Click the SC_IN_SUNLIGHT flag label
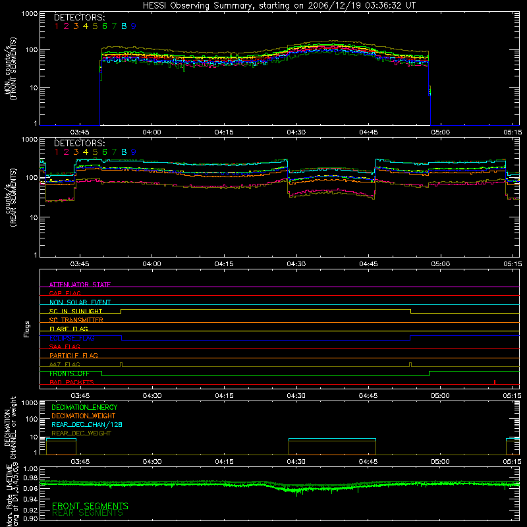Image resolution: width=527 pixels, height=527 pixels. point(76,311)
